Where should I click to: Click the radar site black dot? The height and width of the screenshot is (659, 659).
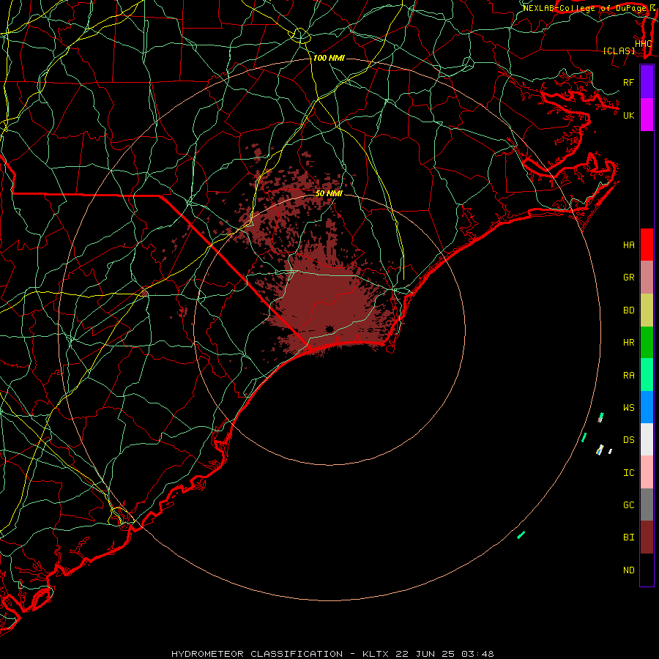click(x=329, y=329)
